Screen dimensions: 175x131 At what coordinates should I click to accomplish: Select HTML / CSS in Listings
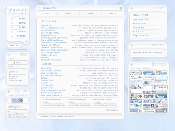(x=140, y=15)
